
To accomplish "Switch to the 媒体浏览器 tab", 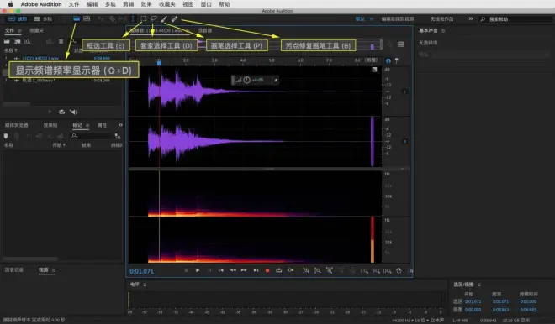I will [16, 125].
